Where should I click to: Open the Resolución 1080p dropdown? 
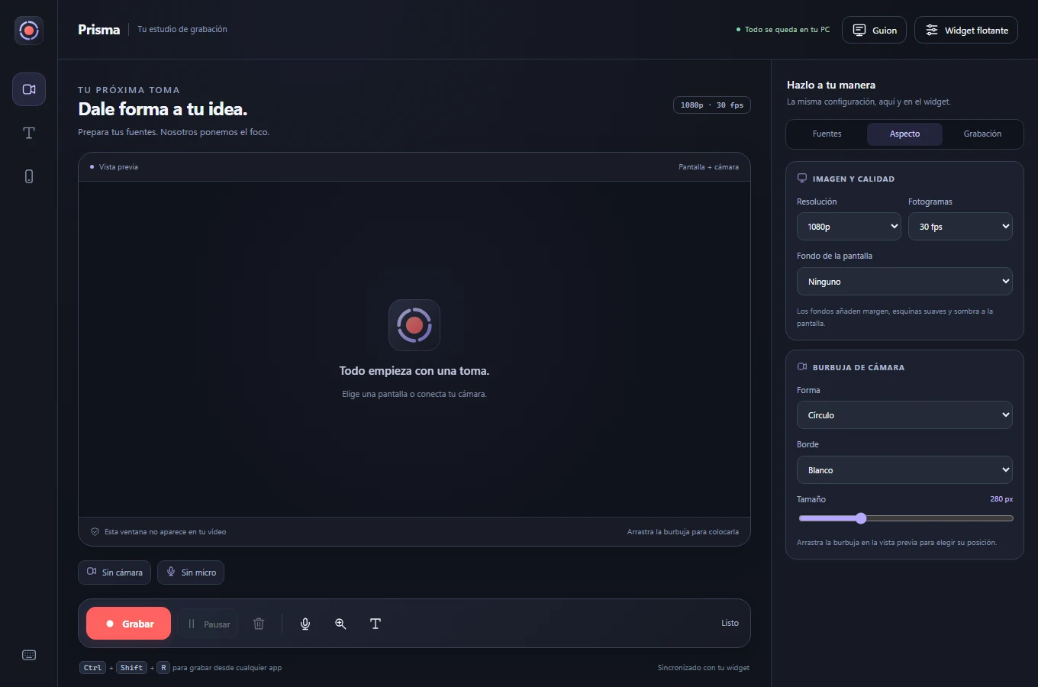[849, 227]
